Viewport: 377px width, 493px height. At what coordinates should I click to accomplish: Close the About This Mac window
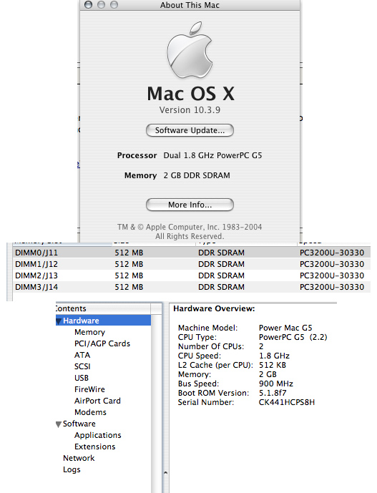[89, 4]
